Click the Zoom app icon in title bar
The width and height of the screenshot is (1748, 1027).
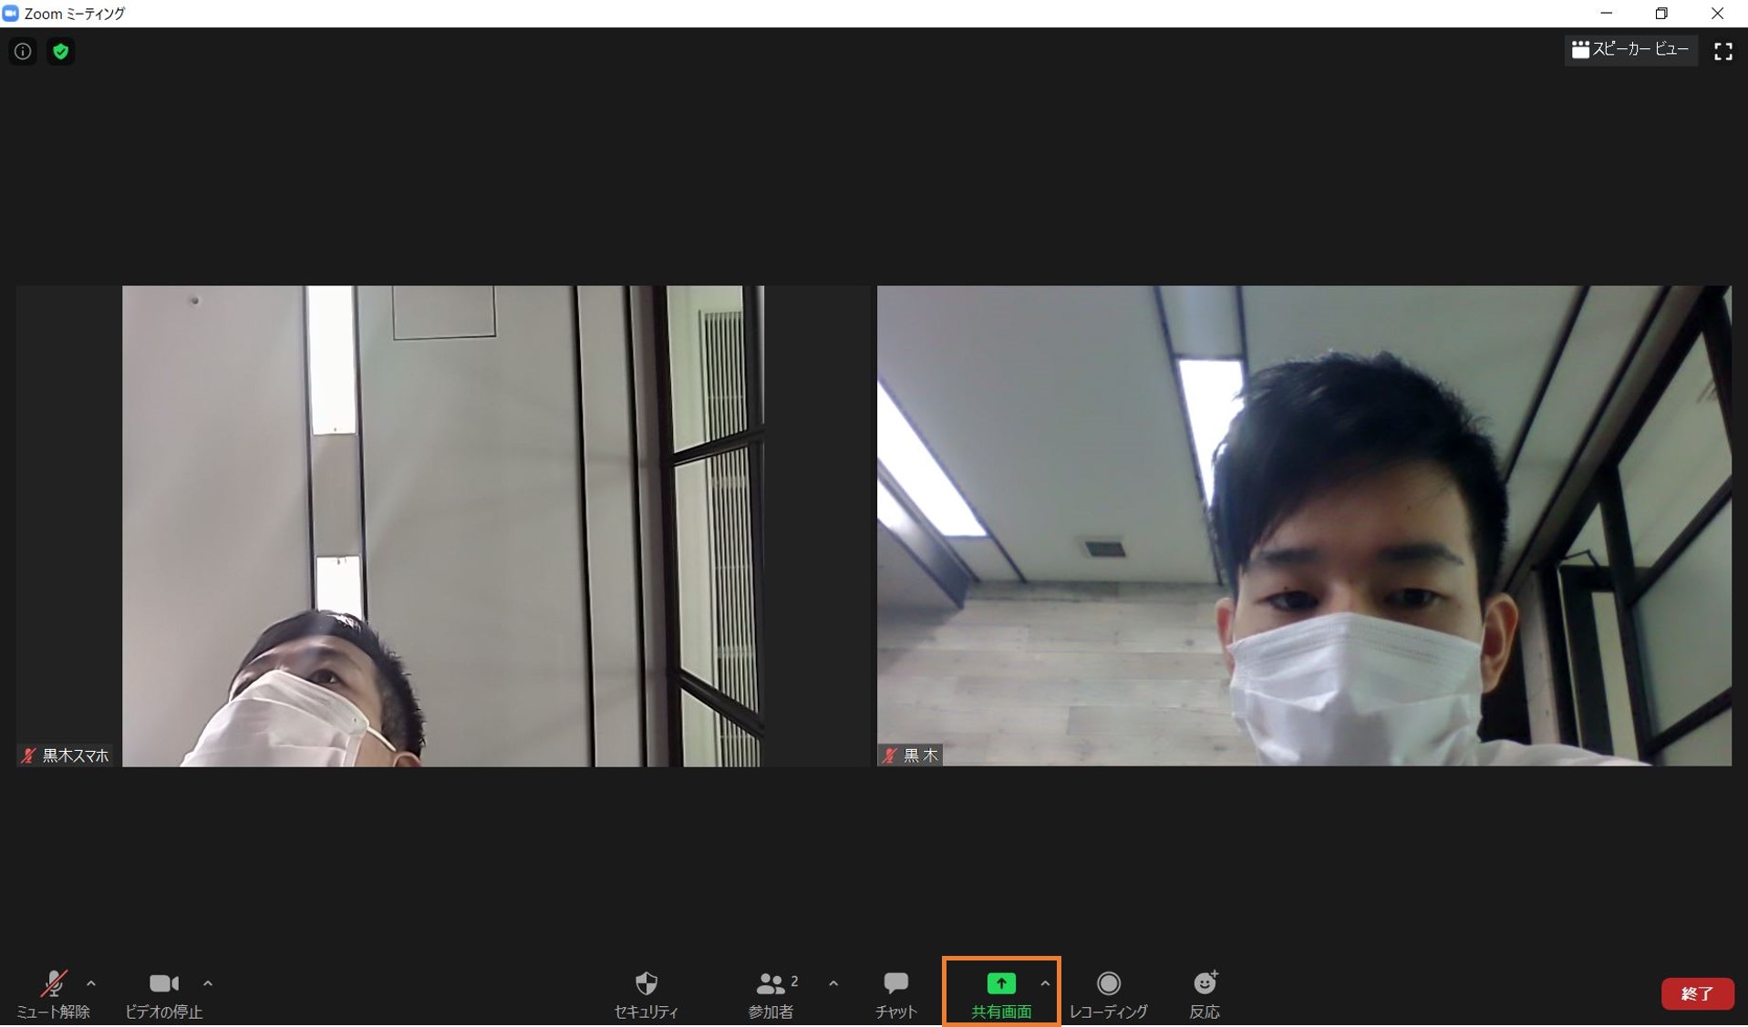[x=10, y=13]
